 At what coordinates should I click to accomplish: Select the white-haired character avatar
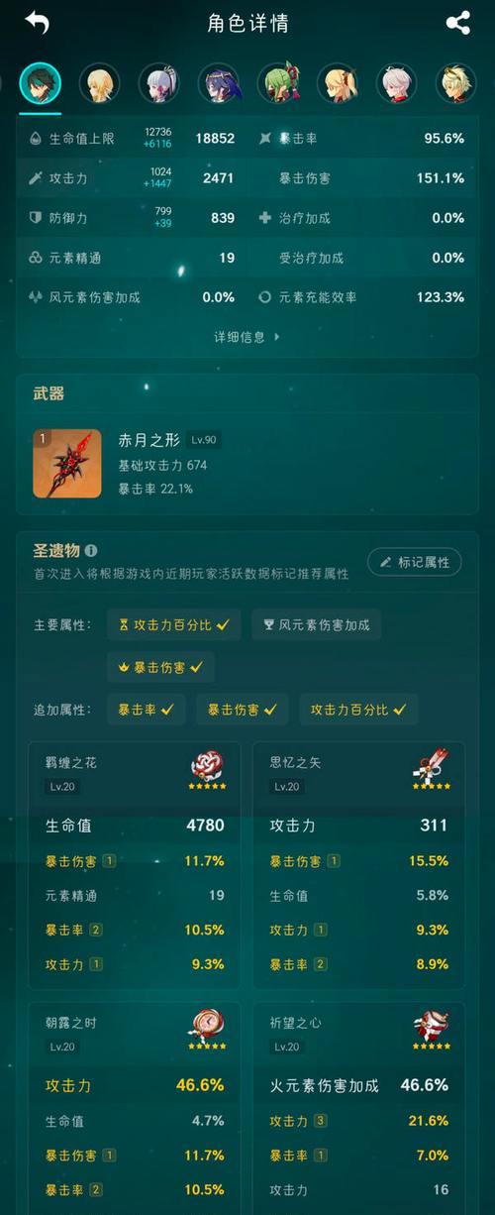[x=397, y=83]
